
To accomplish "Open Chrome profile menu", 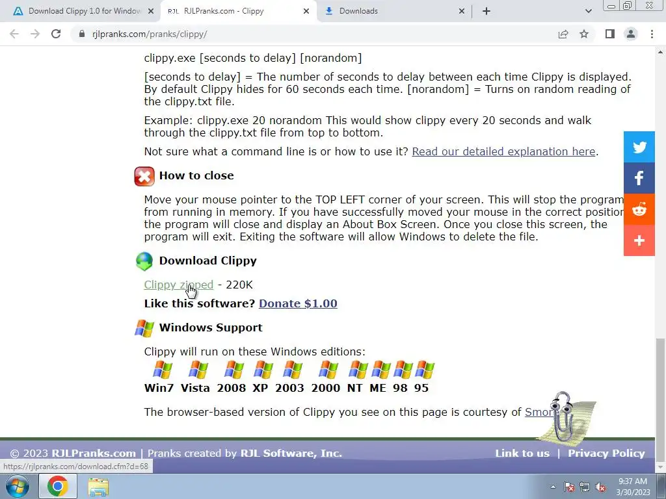I will coord(631,34).
